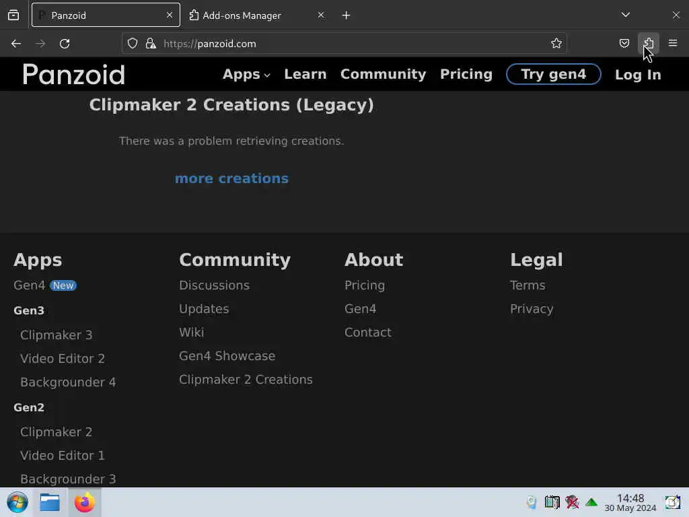Open the Video Editor 2 link
The height and width of the screenshot is (517, 689).
(63, 359)
